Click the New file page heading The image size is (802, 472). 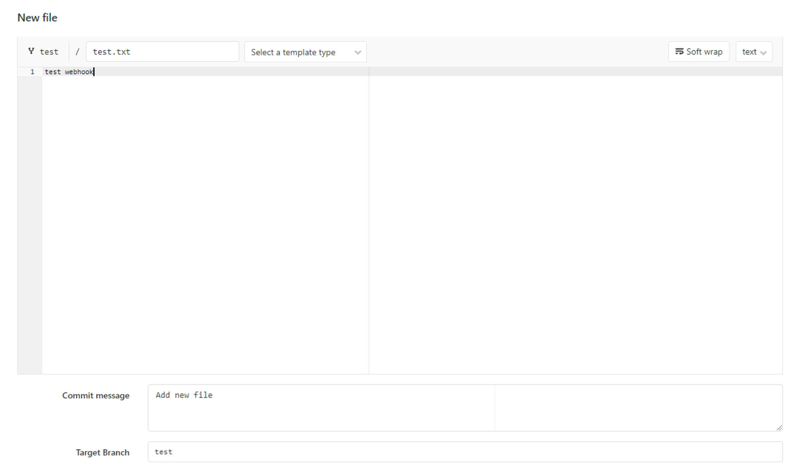(37, 17)
